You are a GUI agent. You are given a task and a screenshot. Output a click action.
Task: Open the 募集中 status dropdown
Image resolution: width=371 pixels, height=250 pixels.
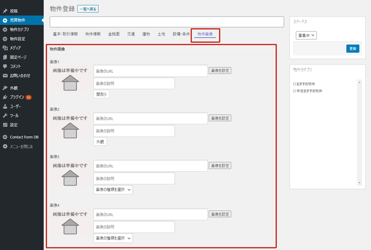click(x=306, y=35)
